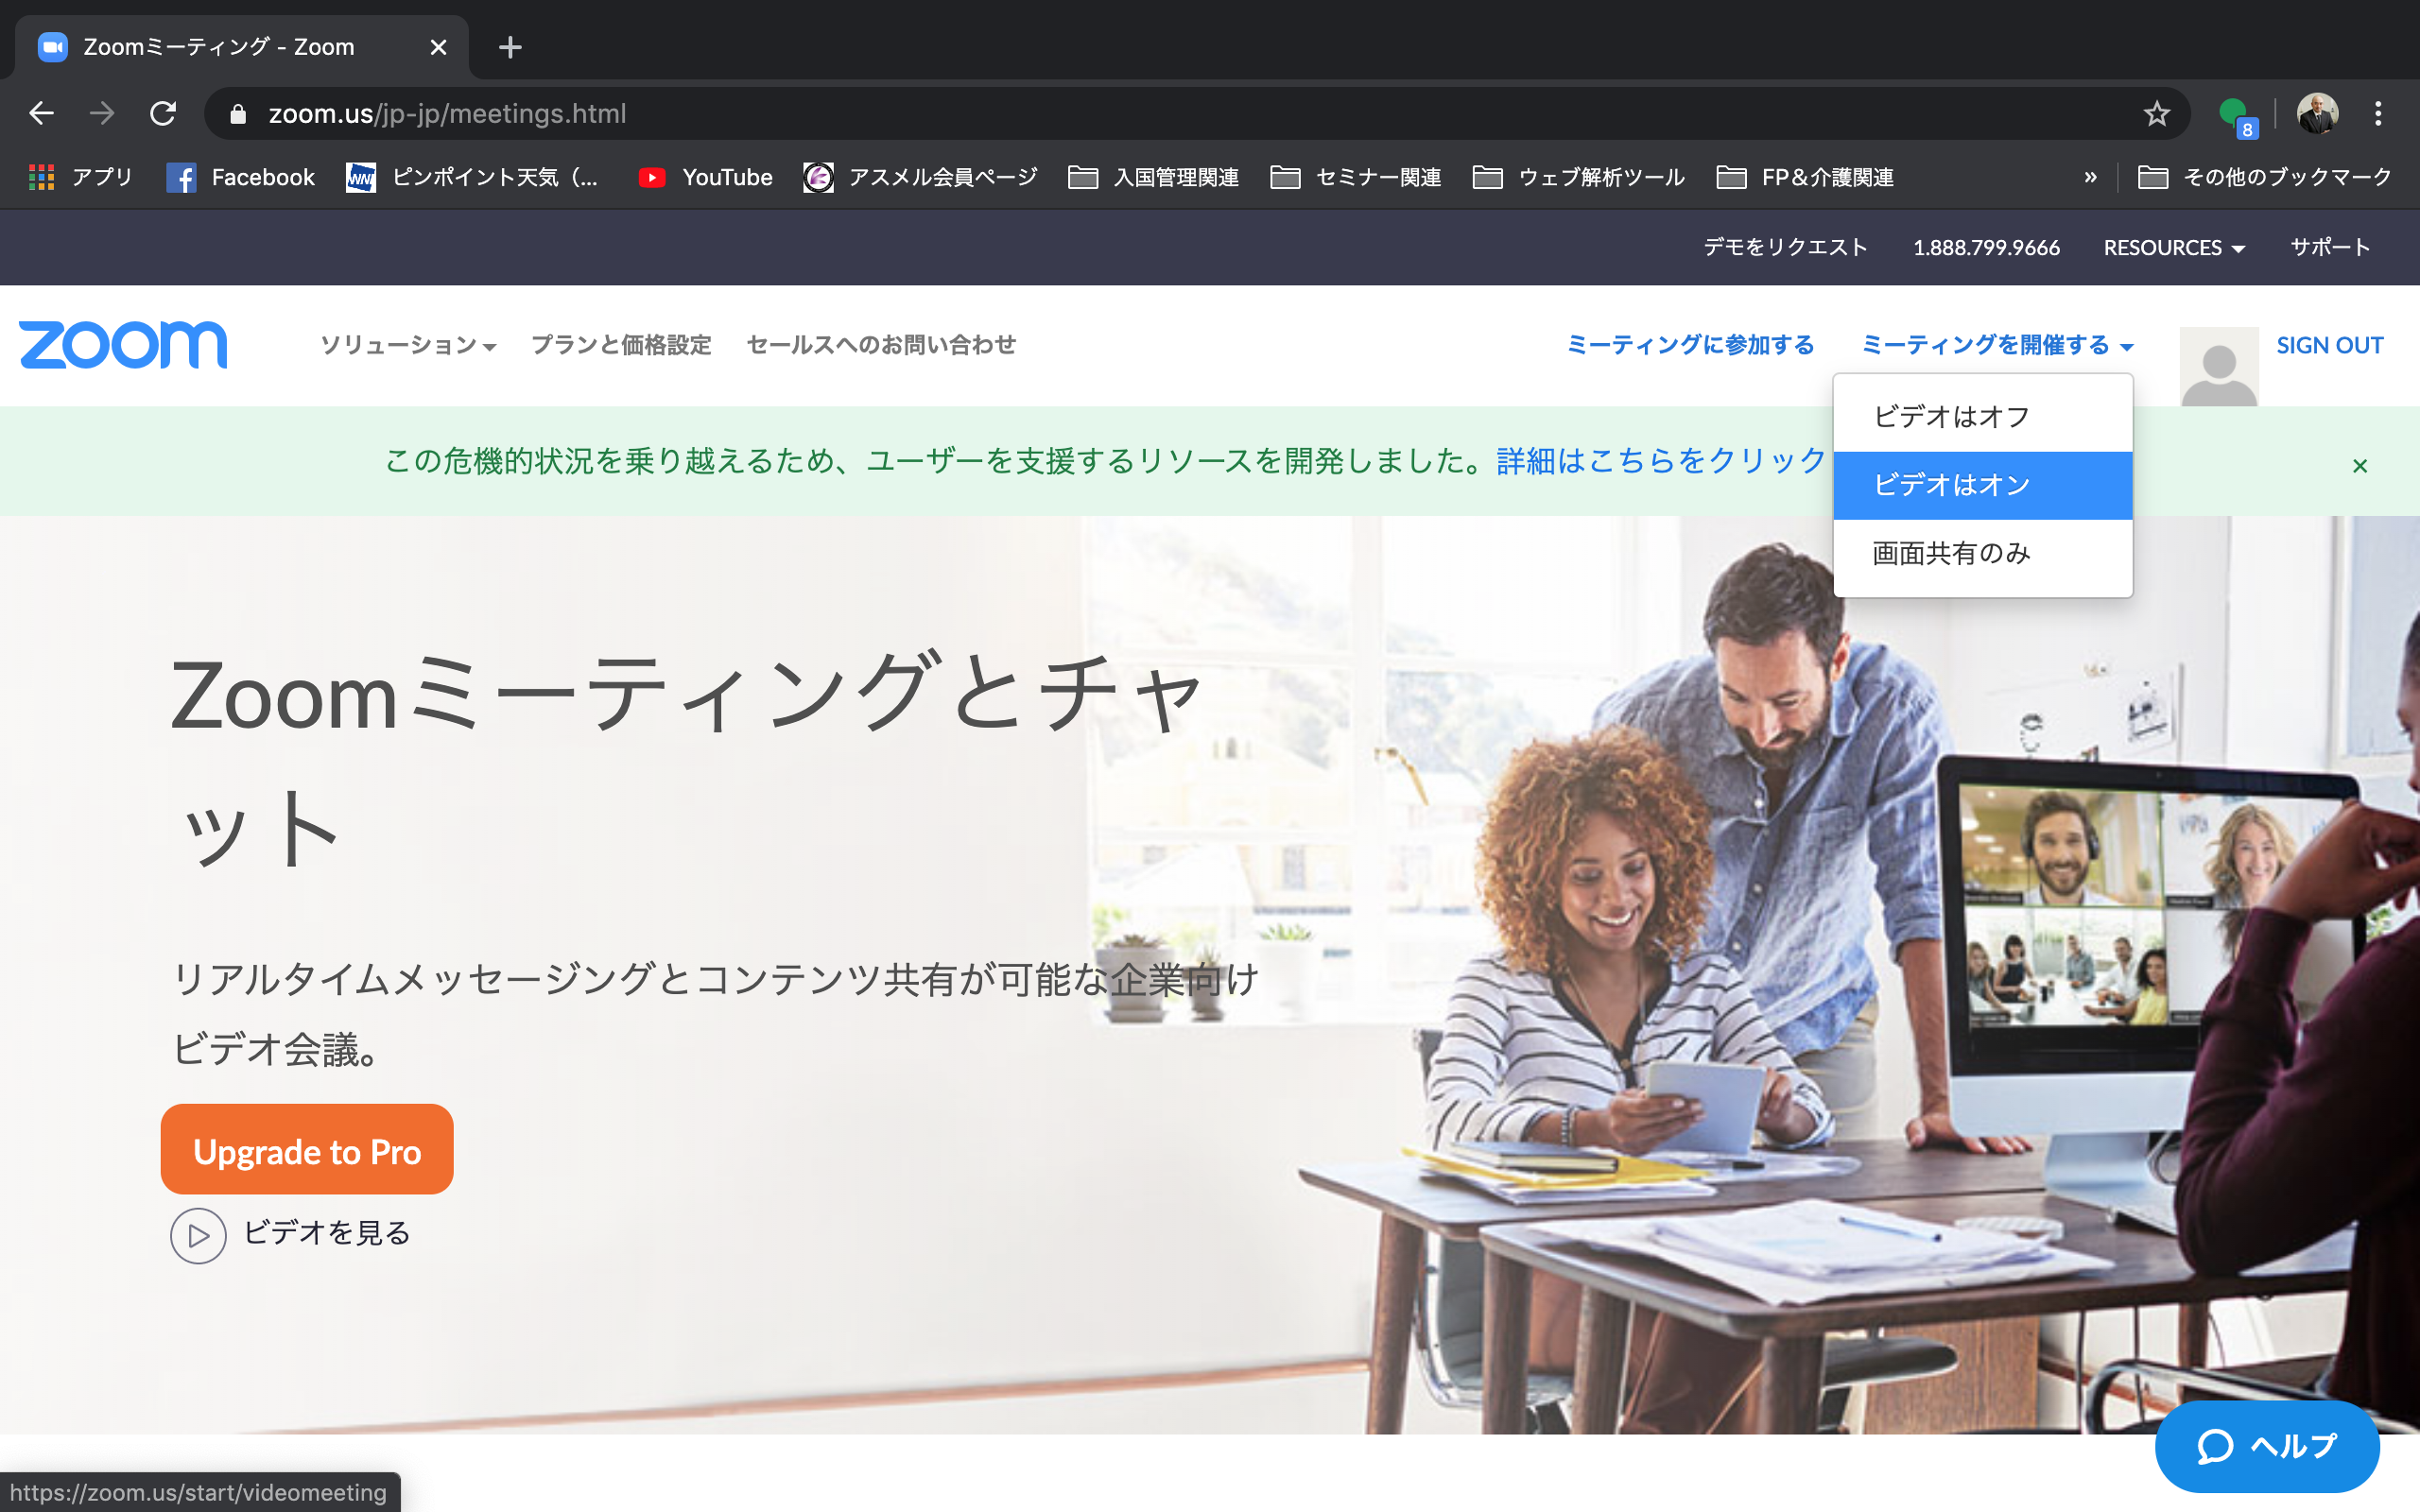Expand the RESOURCES dropdown
The height and width of the screenshot is (1512, 2420).
(x=2174, y=247)
